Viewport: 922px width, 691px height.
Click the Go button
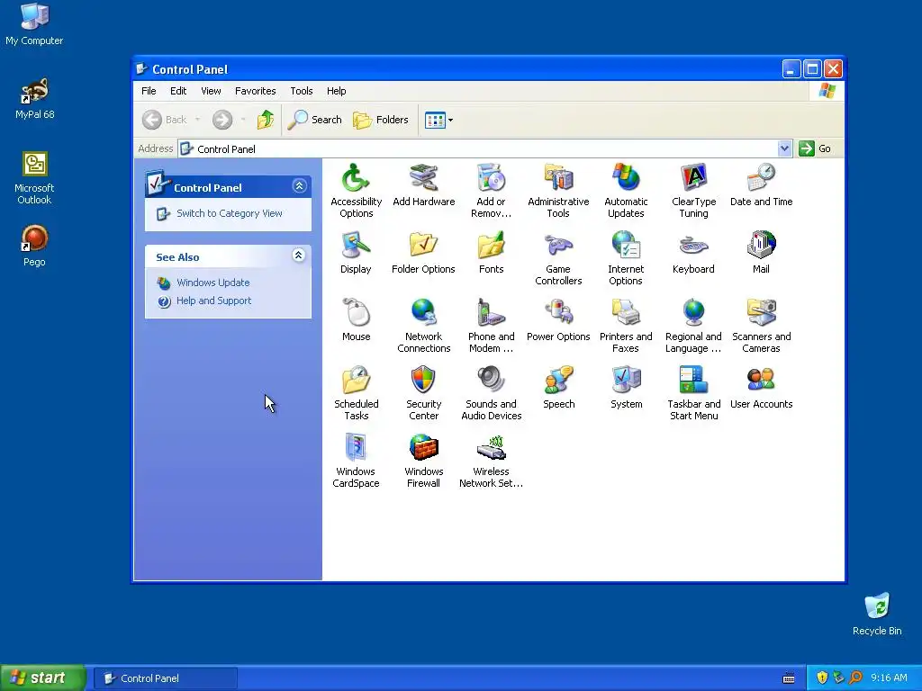[815, 148]
